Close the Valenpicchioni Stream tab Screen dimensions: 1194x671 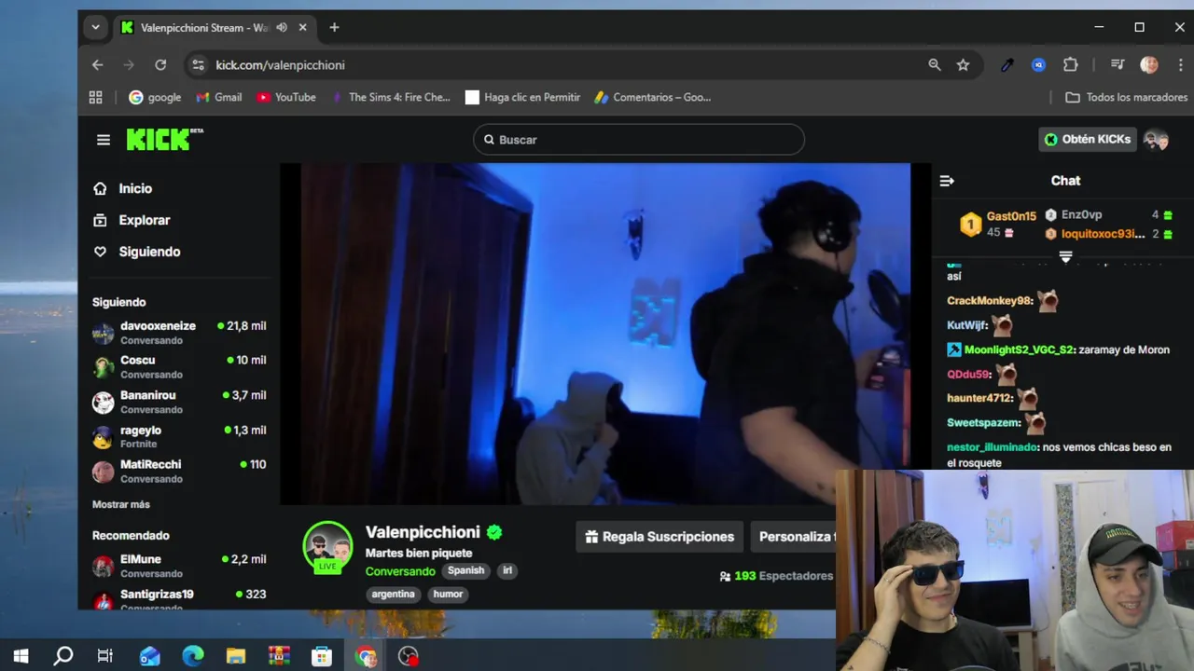302,28
